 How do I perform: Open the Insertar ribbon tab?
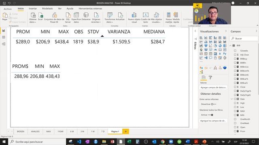(33, 8)
